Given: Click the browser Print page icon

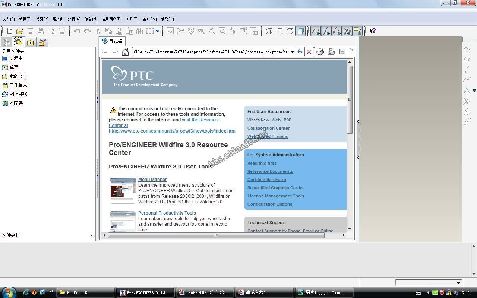Looking at the screenshot, I should pyautogui.click(x=331, y=52).
